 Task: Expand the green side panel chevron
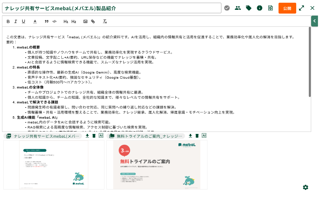click(315, 21)
